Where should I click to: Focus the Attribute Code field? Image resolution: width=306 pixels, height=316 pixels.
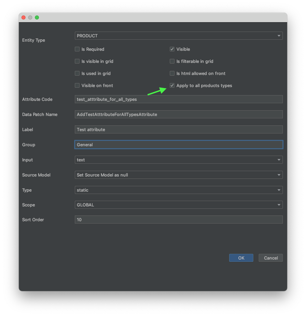pyautogui.click(x=178, y=100)
